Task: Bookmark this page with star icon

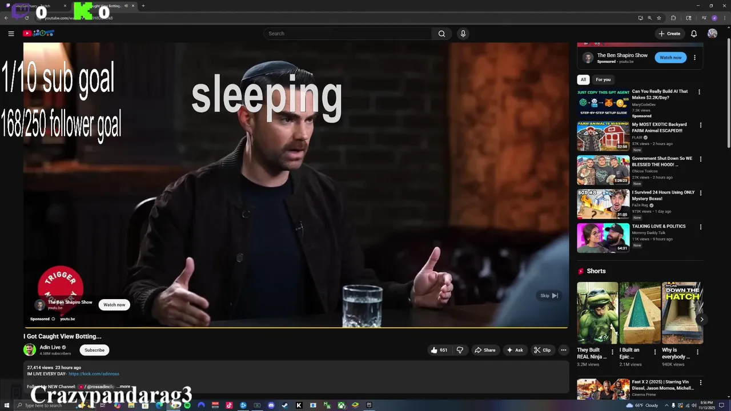Action: pos(658,18)
